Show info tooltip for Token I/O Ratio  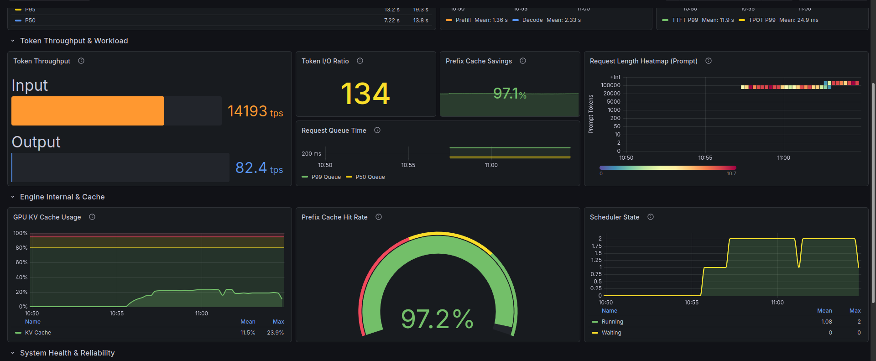tap(360, 61)
